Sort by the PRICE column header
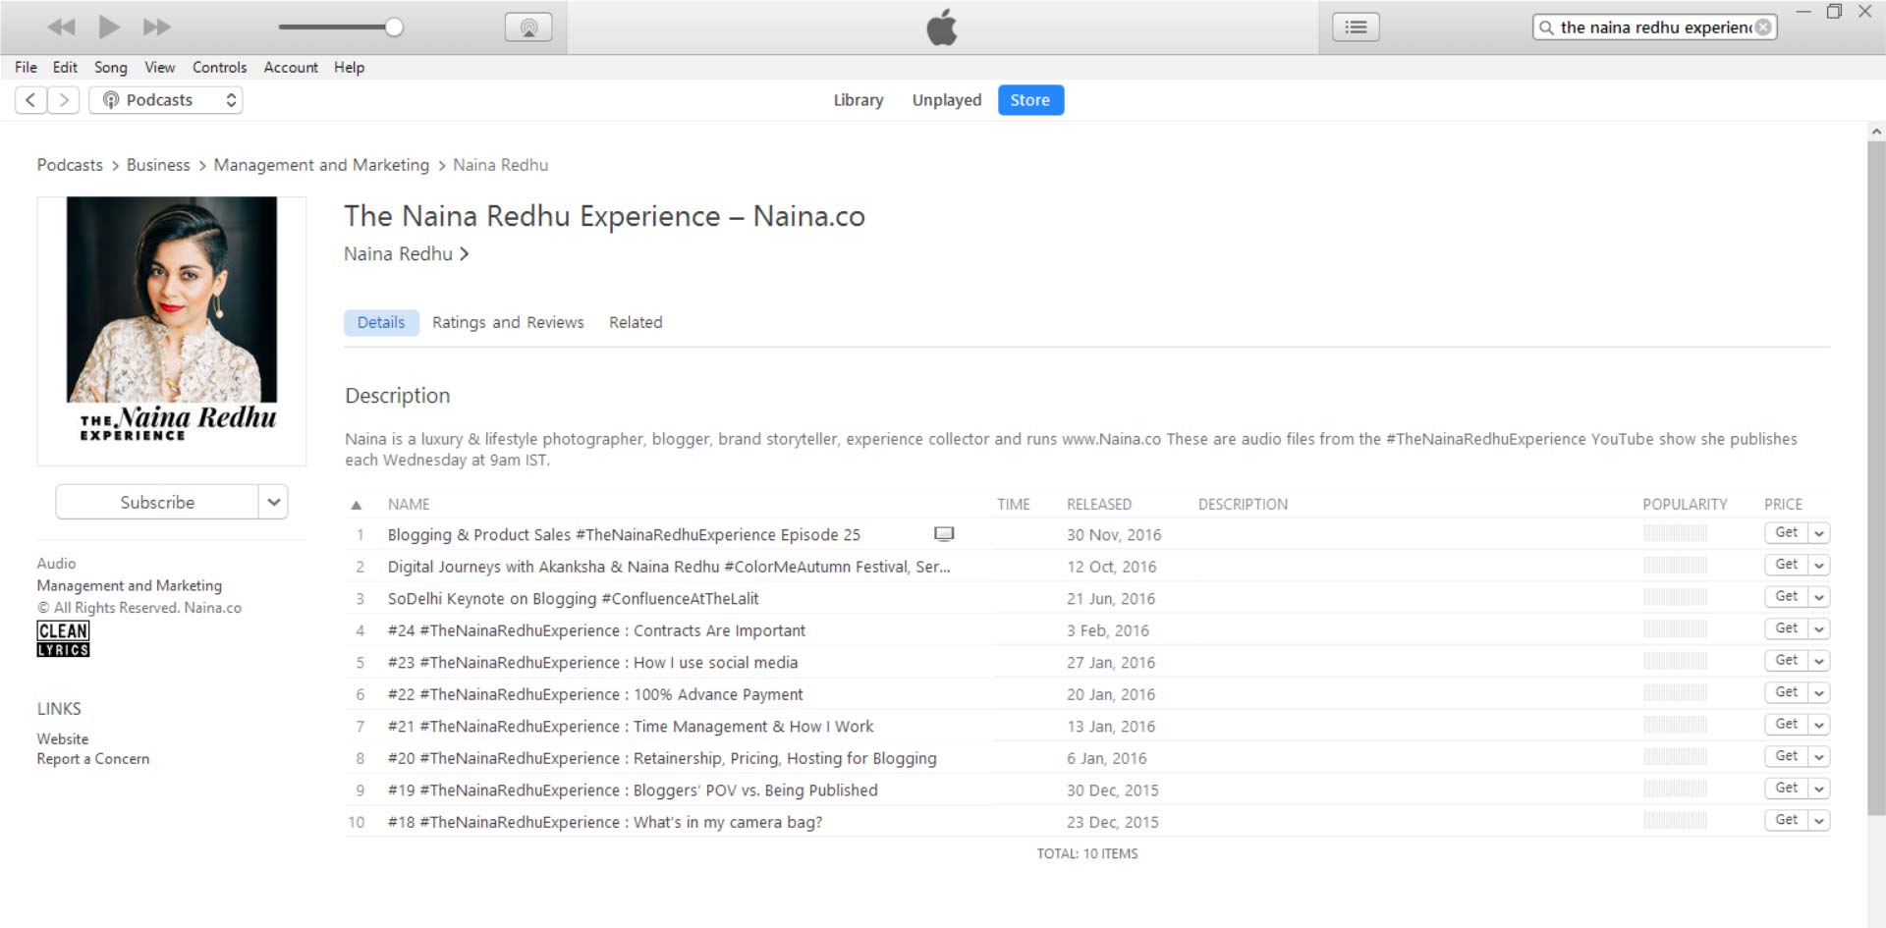Screen dimensions: 1886x928 pos(1783,505)
